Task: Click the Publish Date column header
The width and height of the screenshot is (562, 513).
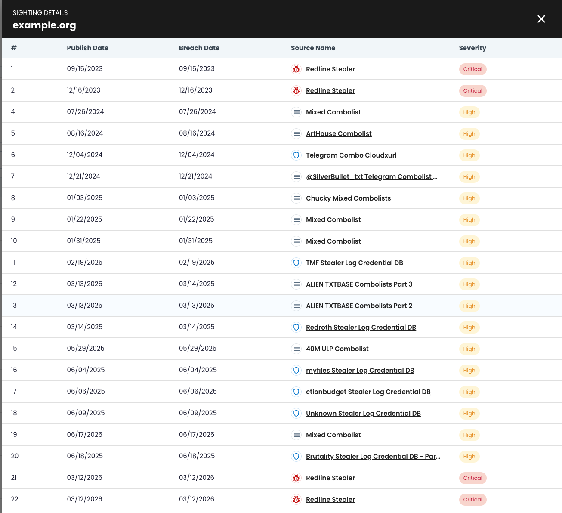Action: pyautogui.click(x=88, y=48)
